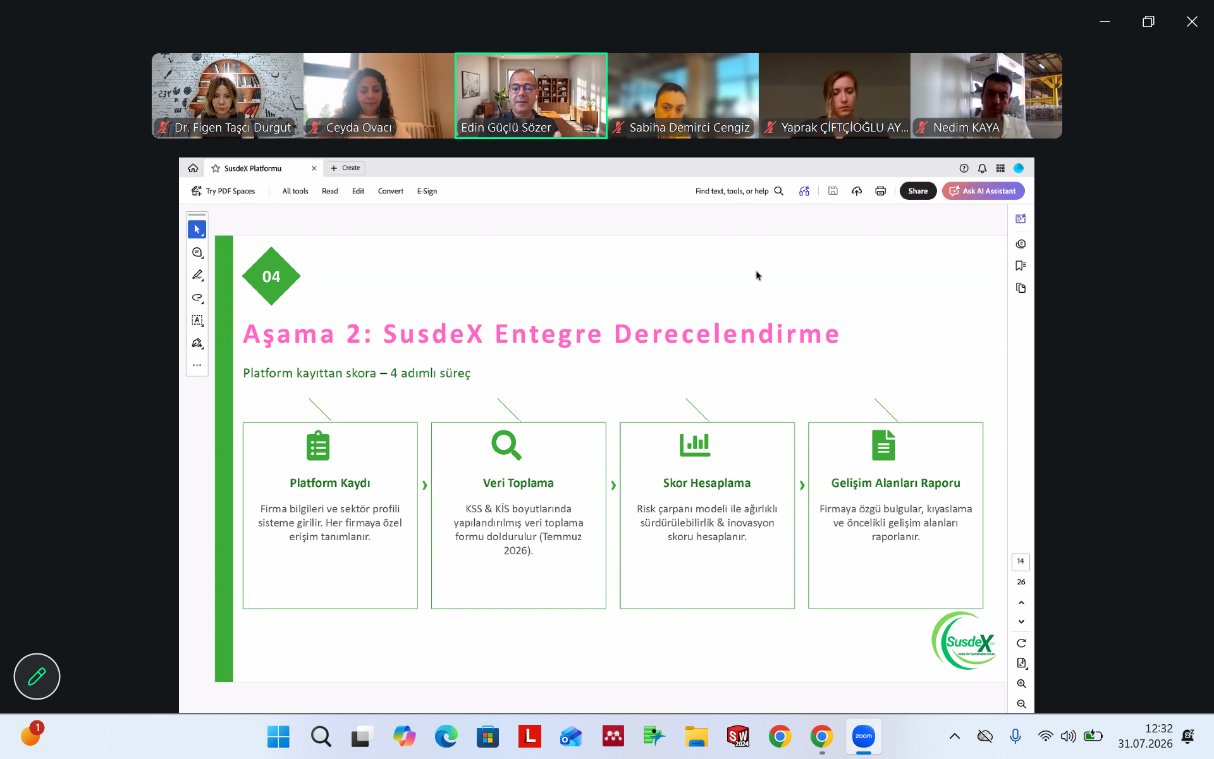Click the current page number 14 box

1021,562
